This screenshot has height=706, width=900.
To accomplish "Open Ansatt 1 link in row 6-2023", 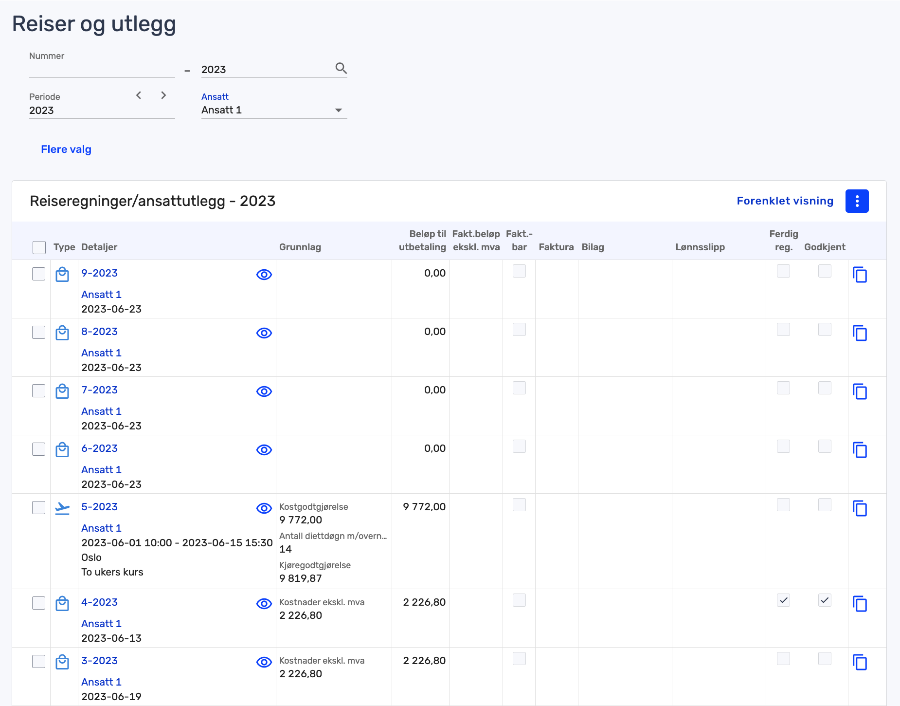I will [x=101, y=470].
